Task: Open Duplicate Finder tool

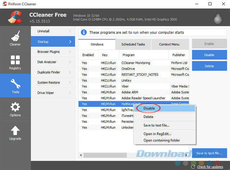Action: click(x=53, y=72)
